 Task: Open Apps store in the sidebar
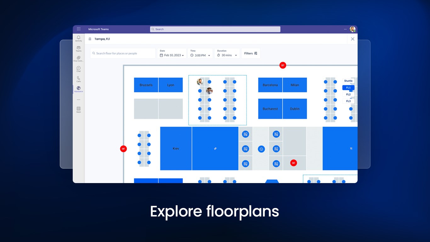coord(79,110)
